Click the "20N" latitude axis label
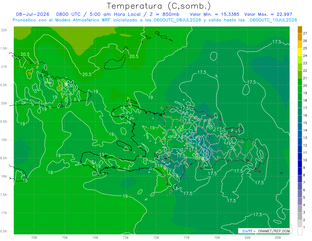Viewport: 312px width, 241px height. click(4, 103)
